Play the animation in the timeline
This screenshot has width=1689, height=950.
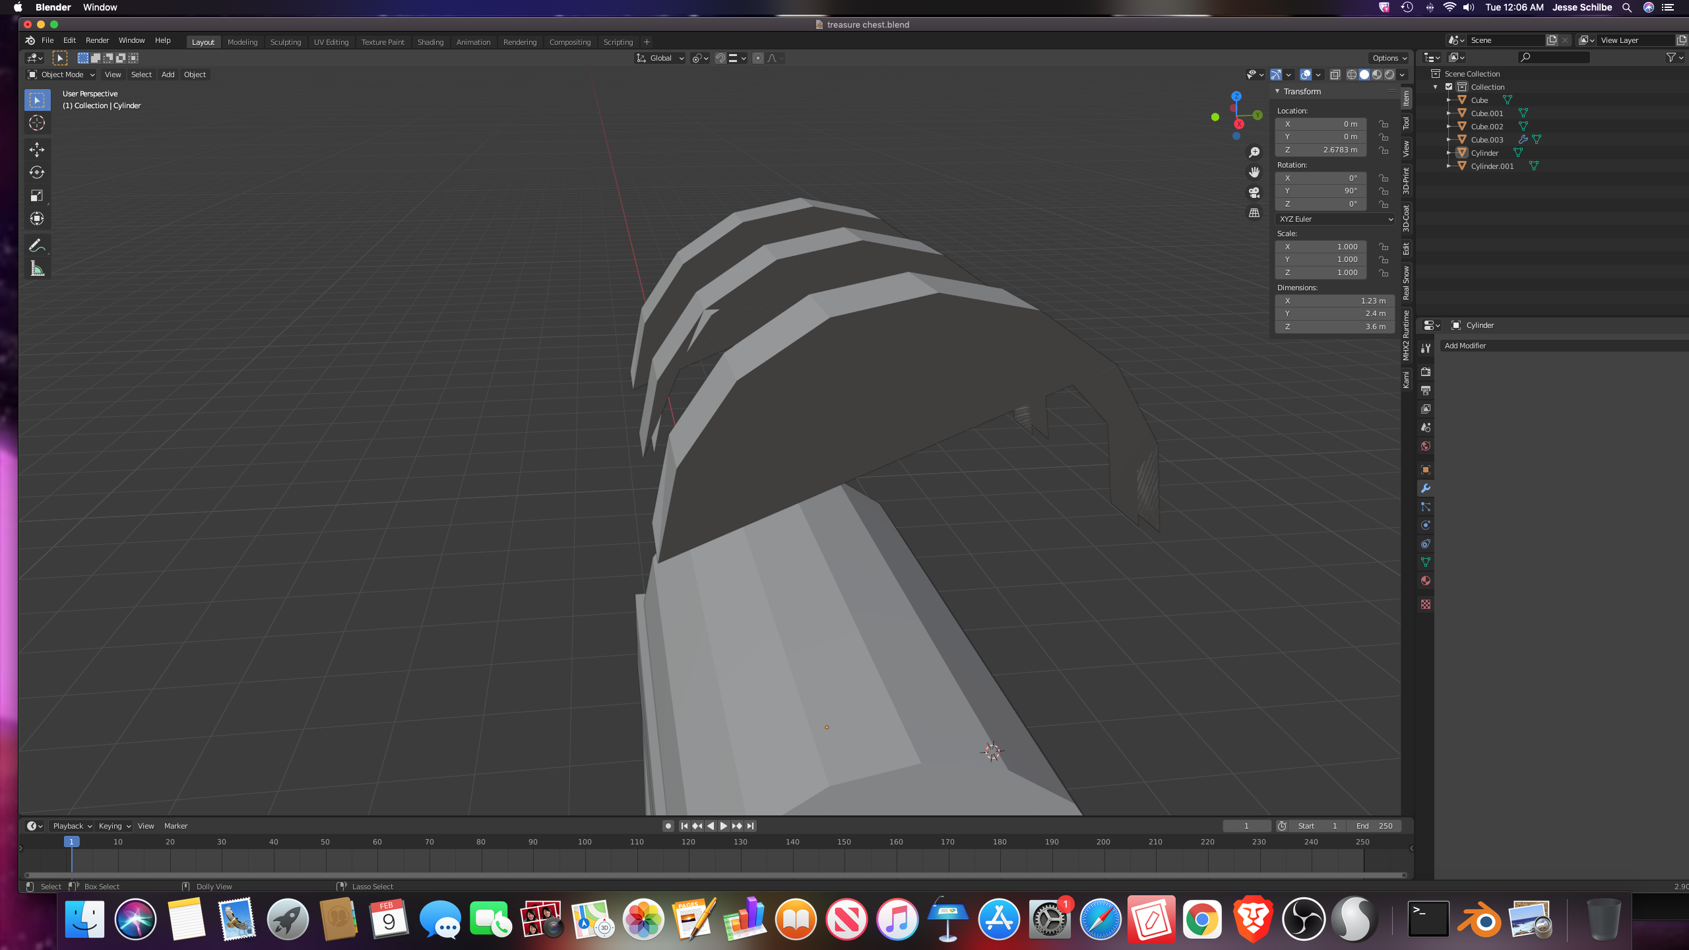point(724,826)
